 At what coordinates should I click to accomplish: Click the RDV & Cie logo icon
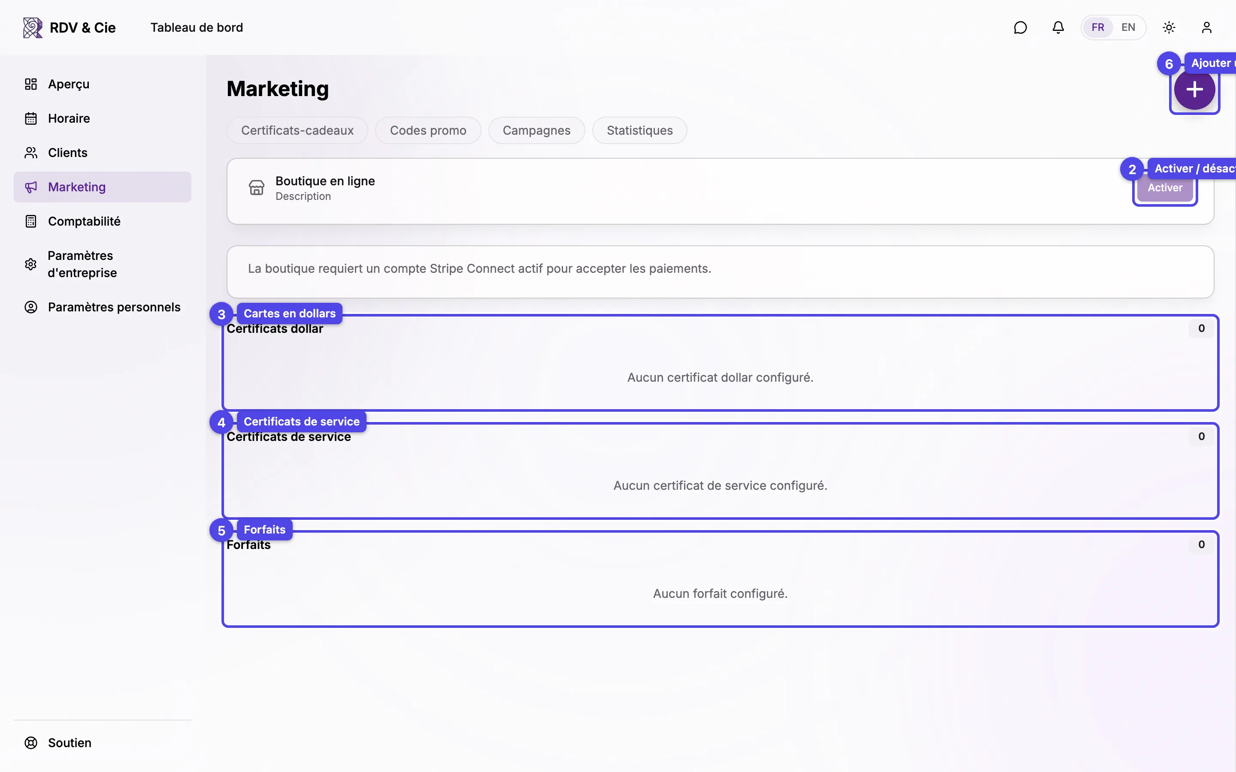(33, 27)
